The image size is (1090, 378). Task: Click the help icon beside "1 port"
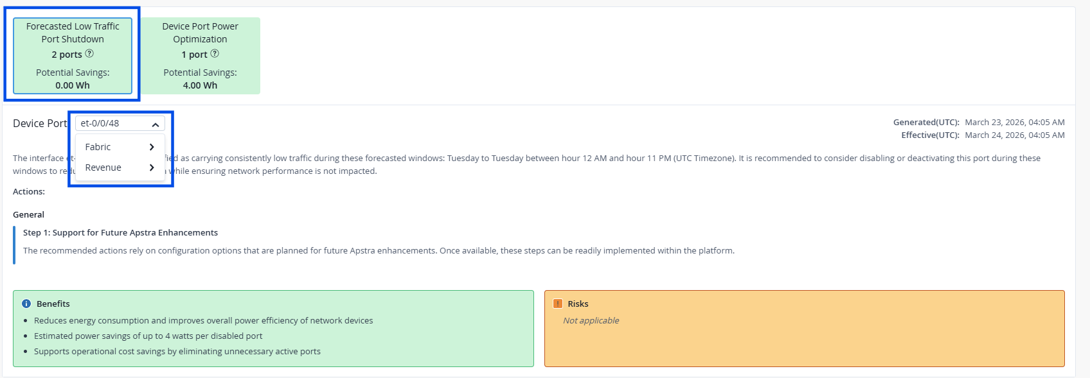pyautogui.click(x=215, y=54)
